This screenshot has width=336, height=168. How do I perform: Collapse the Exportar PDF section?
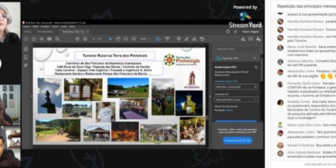pyautogui.click(x=255, y=58)
